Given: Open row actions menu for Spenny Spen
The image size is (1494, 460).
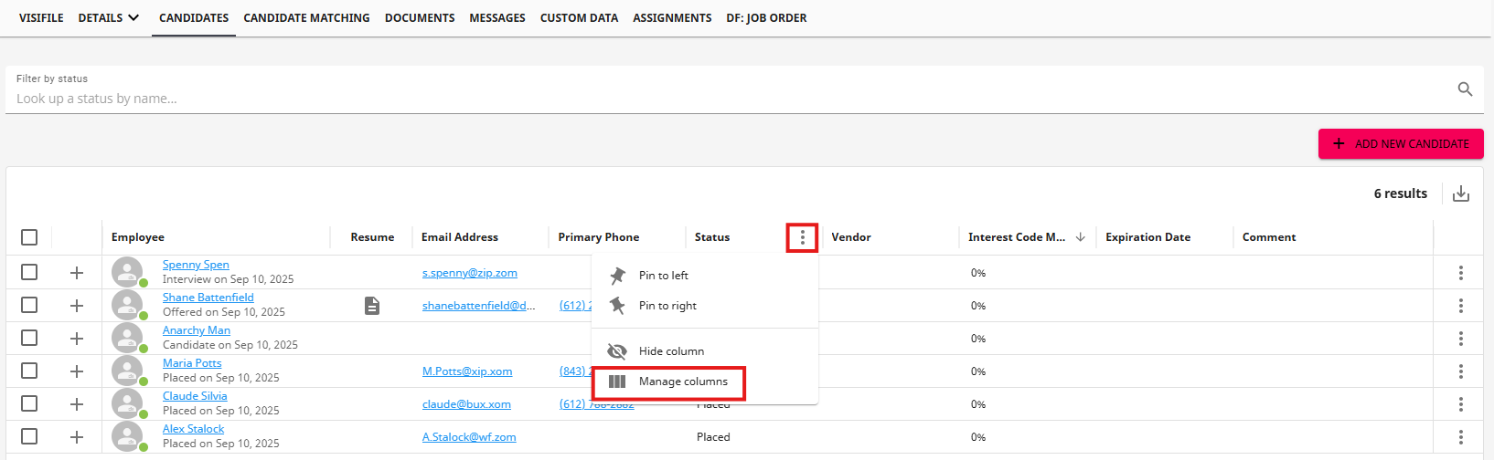Looking at the screenshot, I should [1461, 273].
